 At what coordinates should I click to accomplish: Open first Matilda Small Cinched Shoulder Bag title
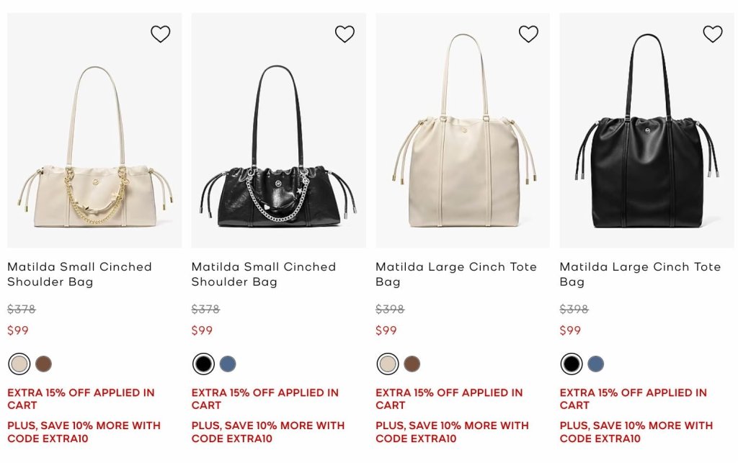pos(79,274)
